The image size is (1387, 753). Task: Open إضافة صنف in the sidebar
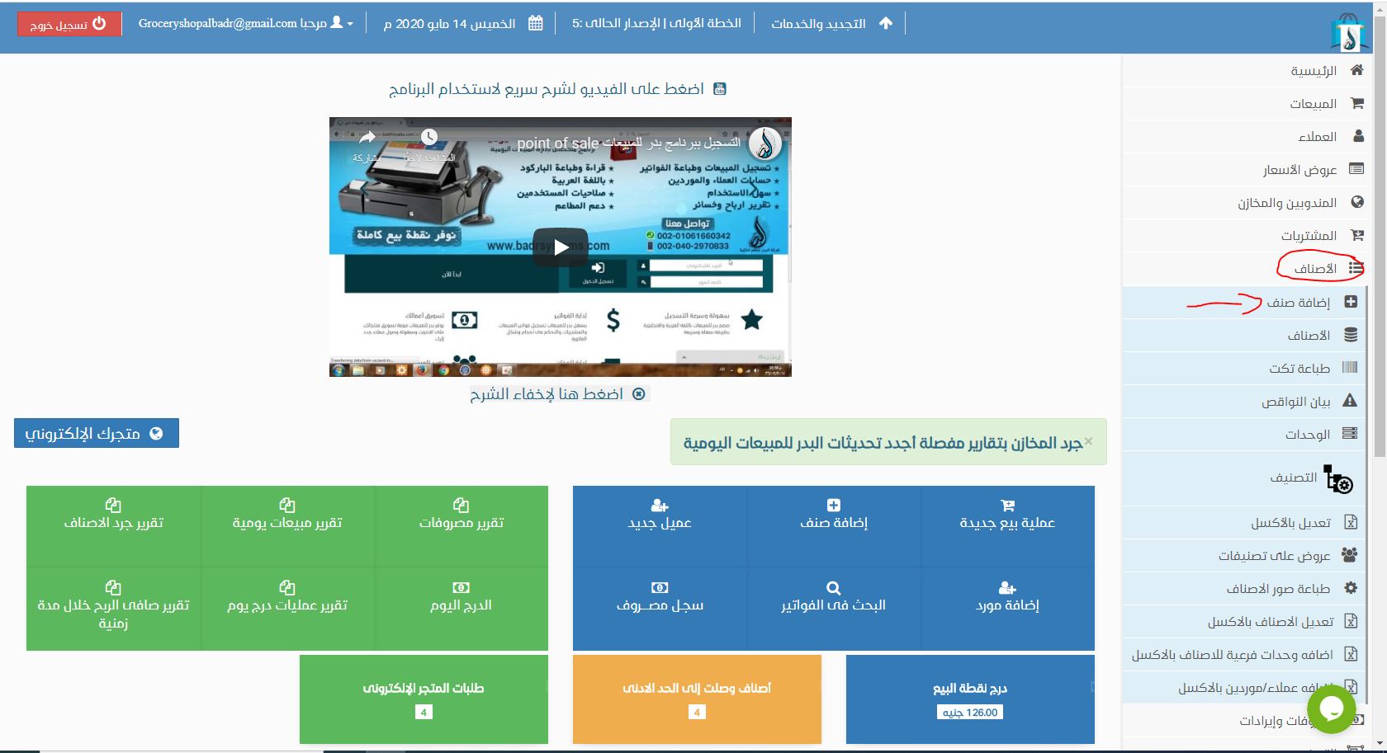(1299, 303)
